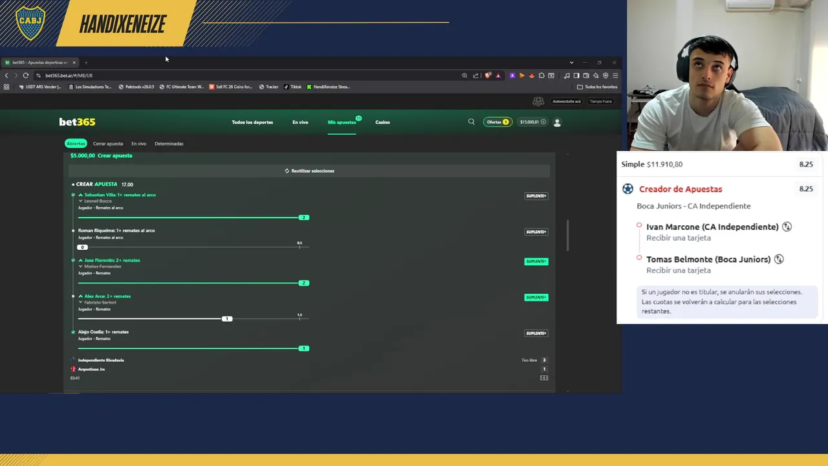The height and width of the screenshot is (466, 828).
Task: Click the $15.000,81 balance button
Action: [532, 122]
